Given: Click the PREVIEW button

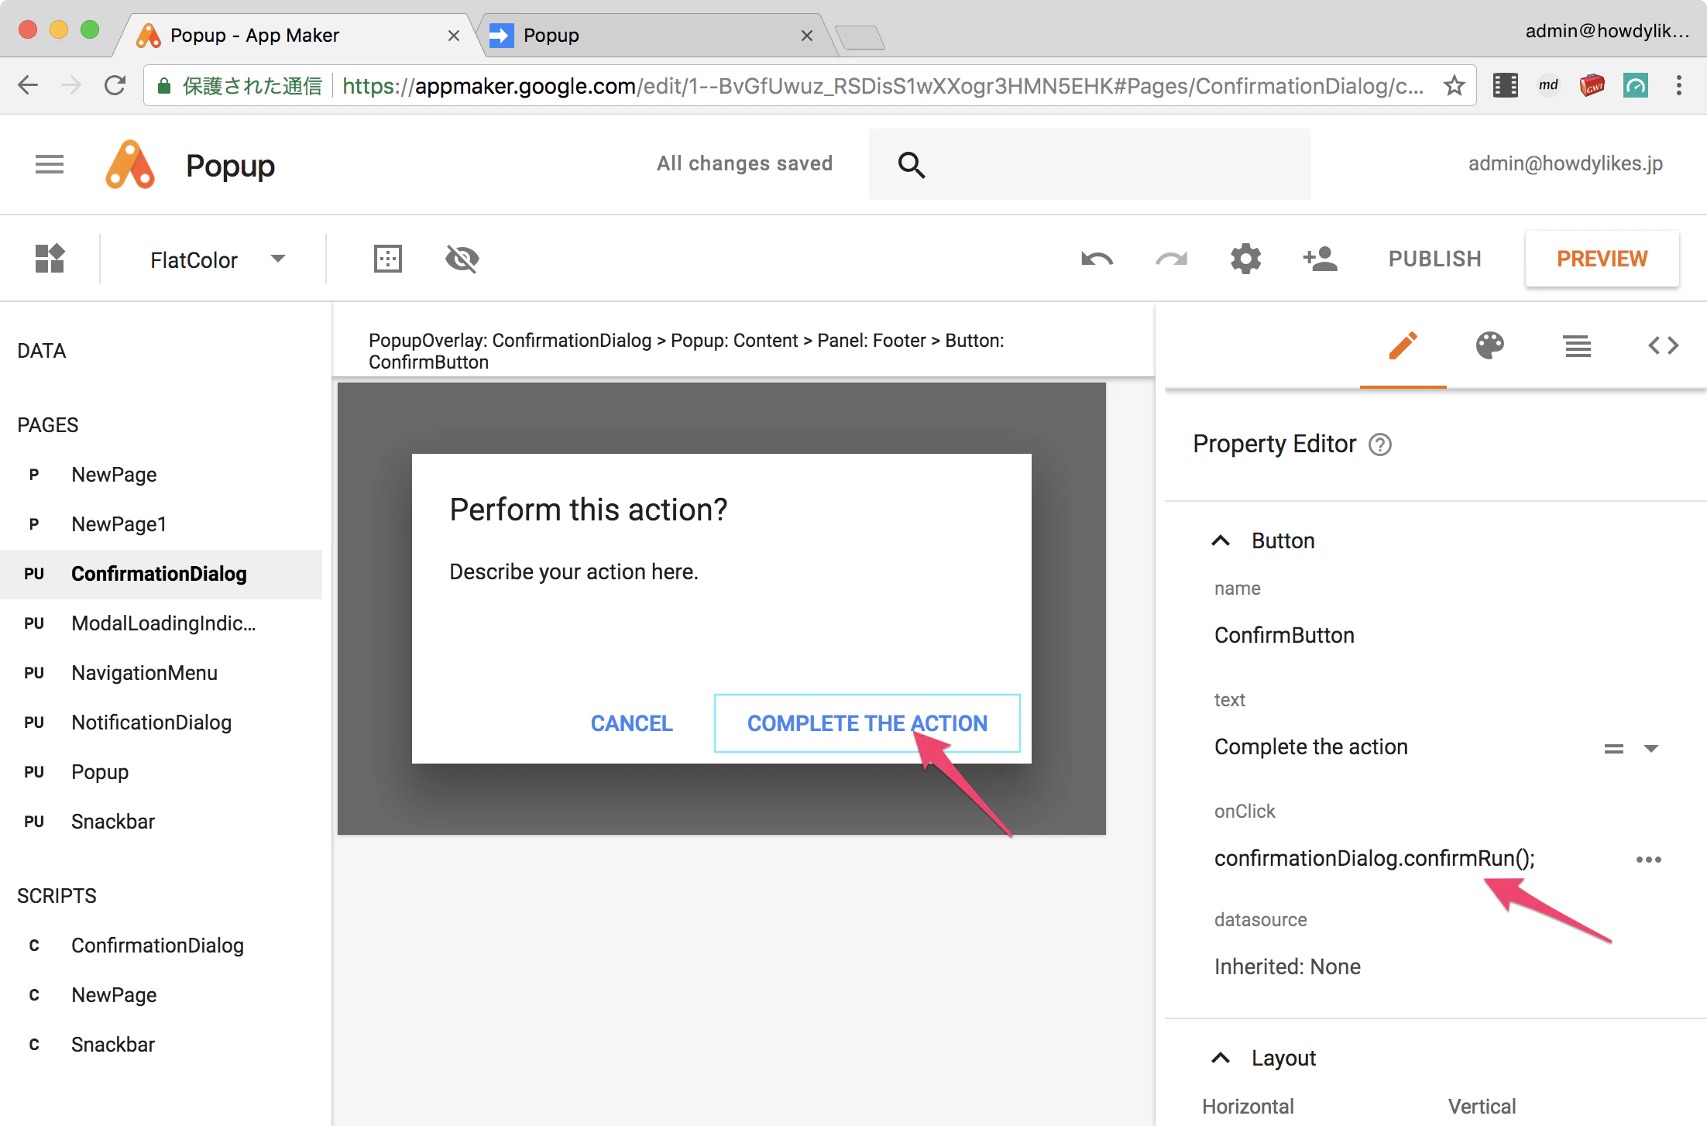Looking at the screenshot, I should click(1602, 259).
